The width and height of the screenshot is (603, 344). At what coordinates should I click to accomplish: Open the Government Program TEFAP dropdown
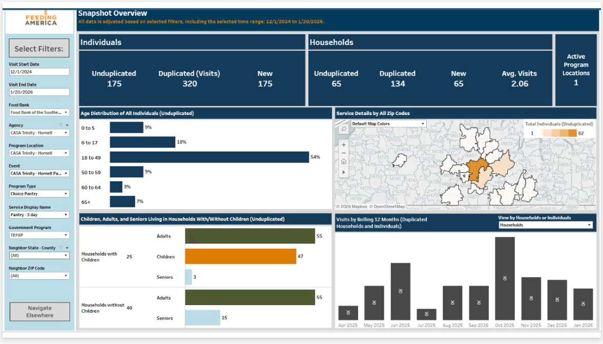pos(39,235)
